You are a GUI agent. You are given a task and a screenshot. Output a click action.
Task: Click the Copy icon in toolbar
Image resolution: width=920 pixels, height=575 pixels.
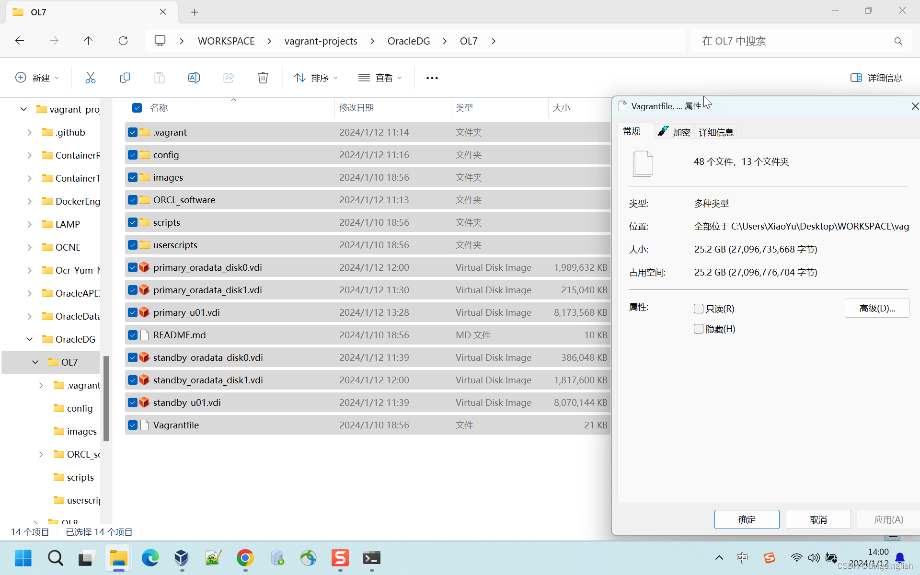[125, 78]
